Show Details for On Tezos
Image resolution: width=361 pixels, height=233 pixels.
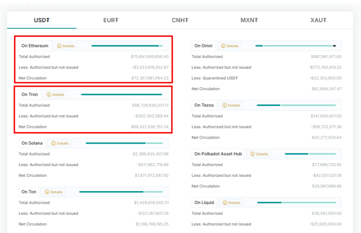click(231, 105)
